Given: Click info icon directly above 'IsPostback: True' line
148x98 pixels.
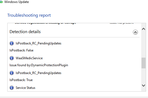Looking at the screenshot, I should tap(12, 73).
